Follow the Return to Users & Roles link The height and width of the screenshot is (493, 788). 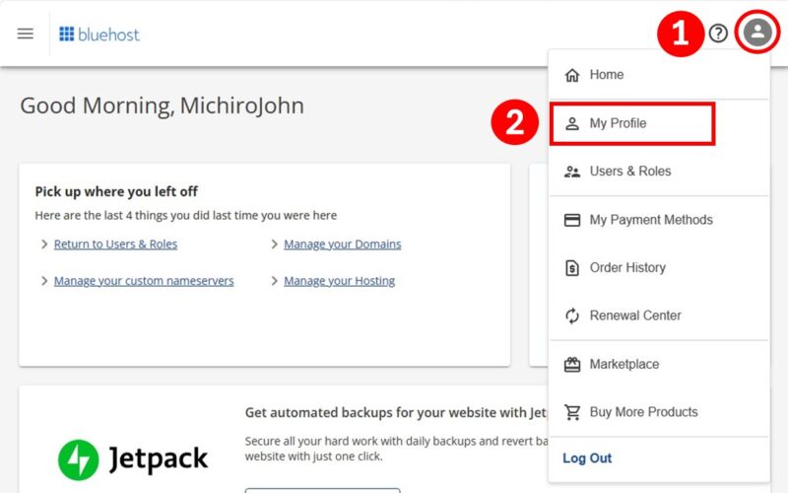click(115, 245)
